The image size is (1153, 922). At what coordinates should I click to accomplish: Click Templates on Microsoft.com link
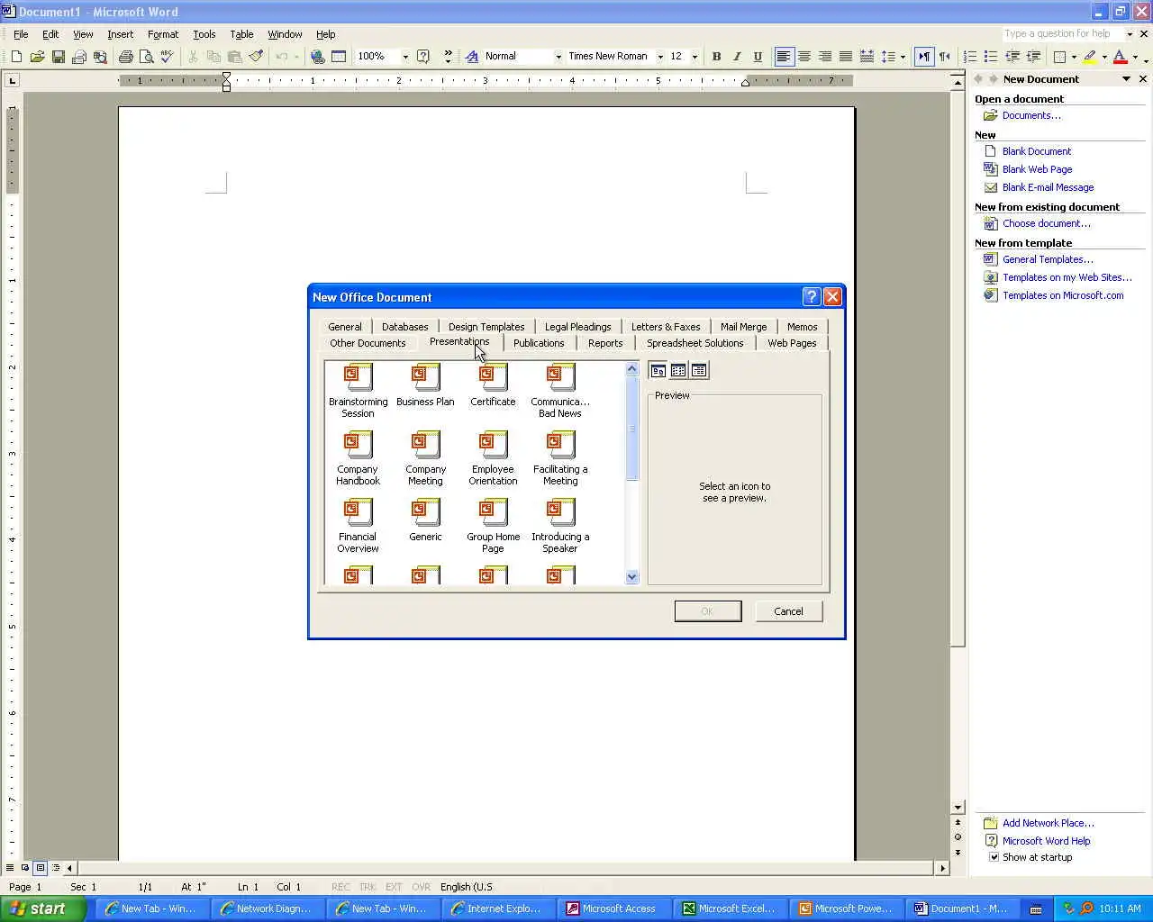click(1063, 295)
